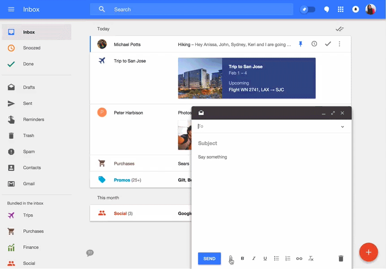Viewport: 386px width, 269px height.
Task: Mark Michael Potts email as done
Action: click(x=328, y=44)
